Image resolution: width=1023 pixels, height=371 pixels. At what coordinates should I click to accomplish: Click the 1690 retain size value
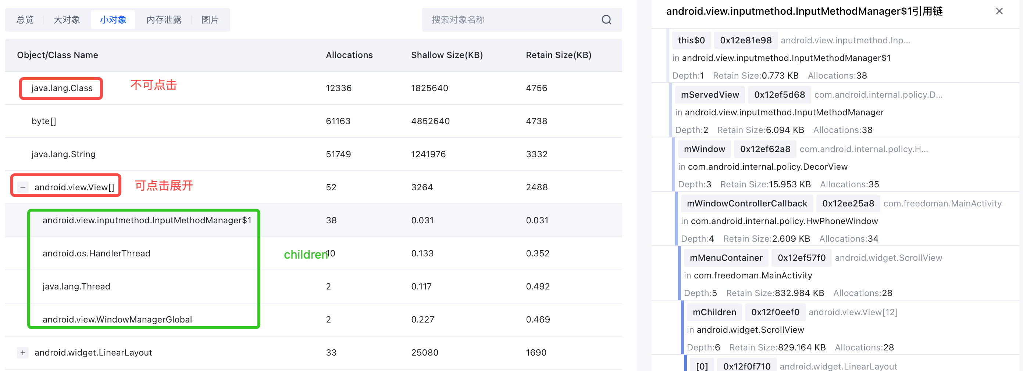(536, 352)
